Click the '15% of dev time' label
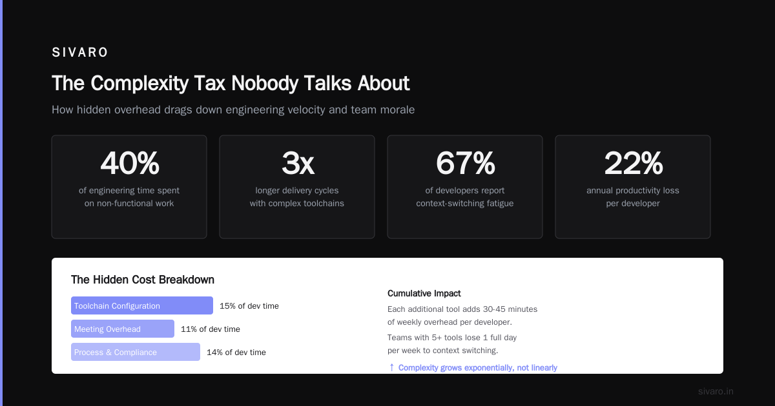Image resolution: width=775 pixels, height=406 pixels. pos(249,305)
